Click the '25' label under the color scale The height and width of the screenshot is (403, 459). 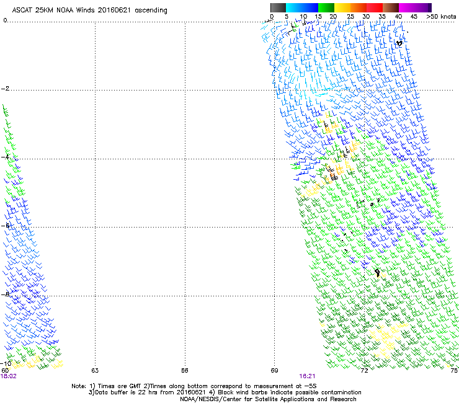[350, 17]
